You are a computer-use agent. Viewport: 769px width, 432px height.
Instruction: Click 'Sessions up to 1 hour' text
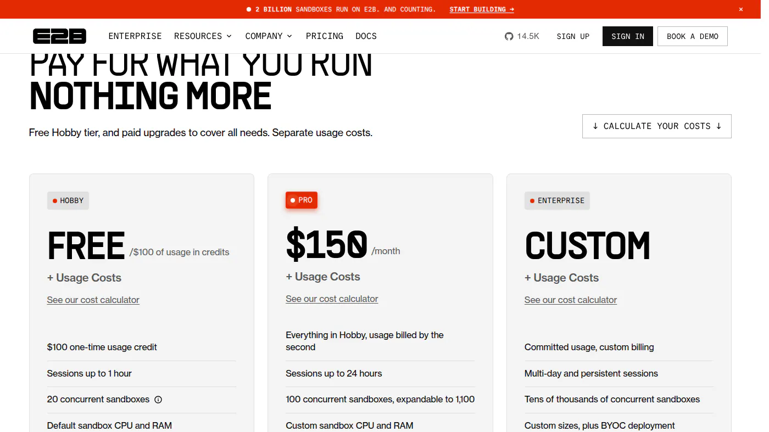click(90, 373)
